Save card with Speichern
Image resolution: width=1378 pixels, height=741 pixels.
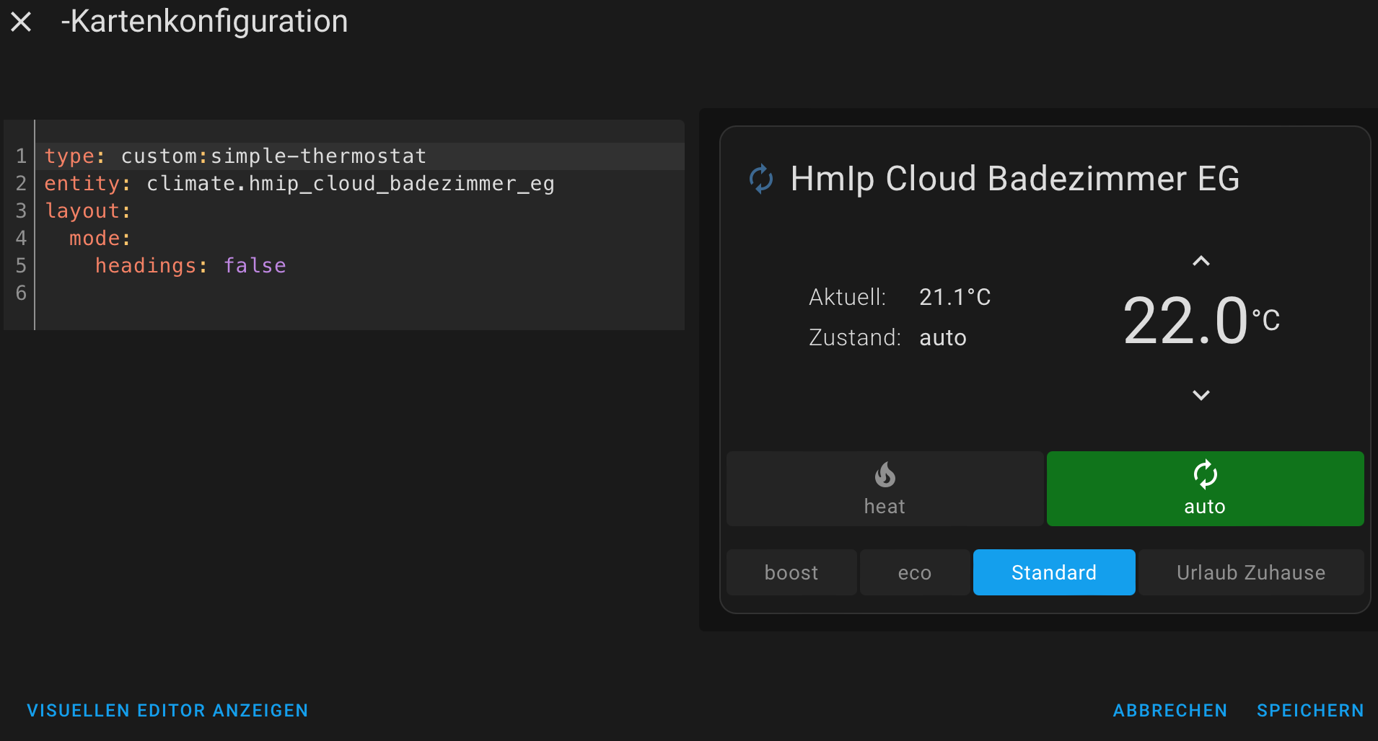[1310, 710]
